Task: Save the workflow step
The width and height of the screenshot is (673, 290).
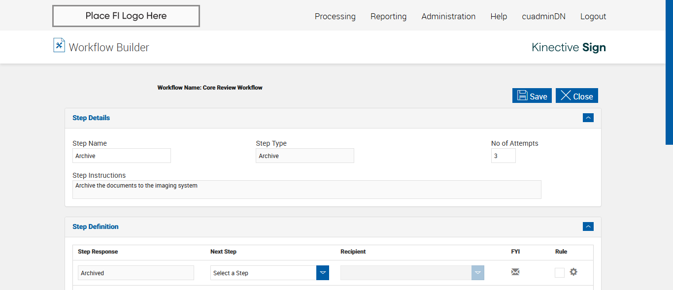Action: (x=532, y=96)
